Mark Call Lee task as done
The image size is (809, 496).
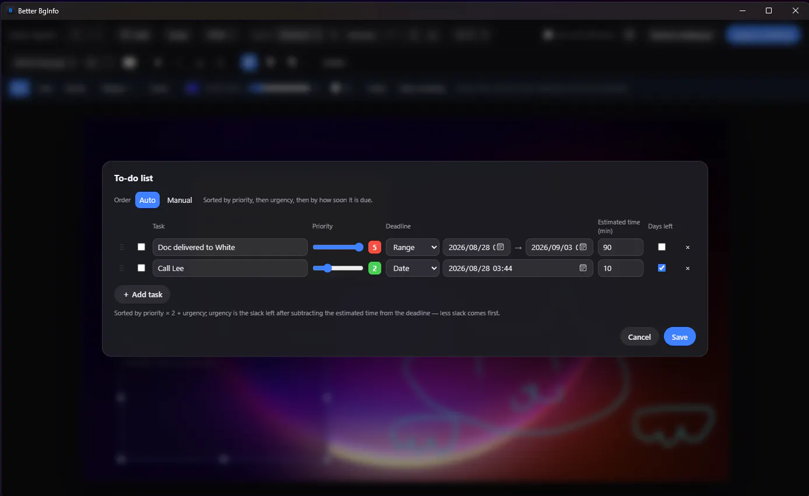[141, 268]
